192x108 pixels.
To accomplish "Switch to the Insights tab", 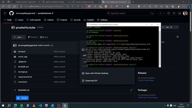I will point(89,20).
